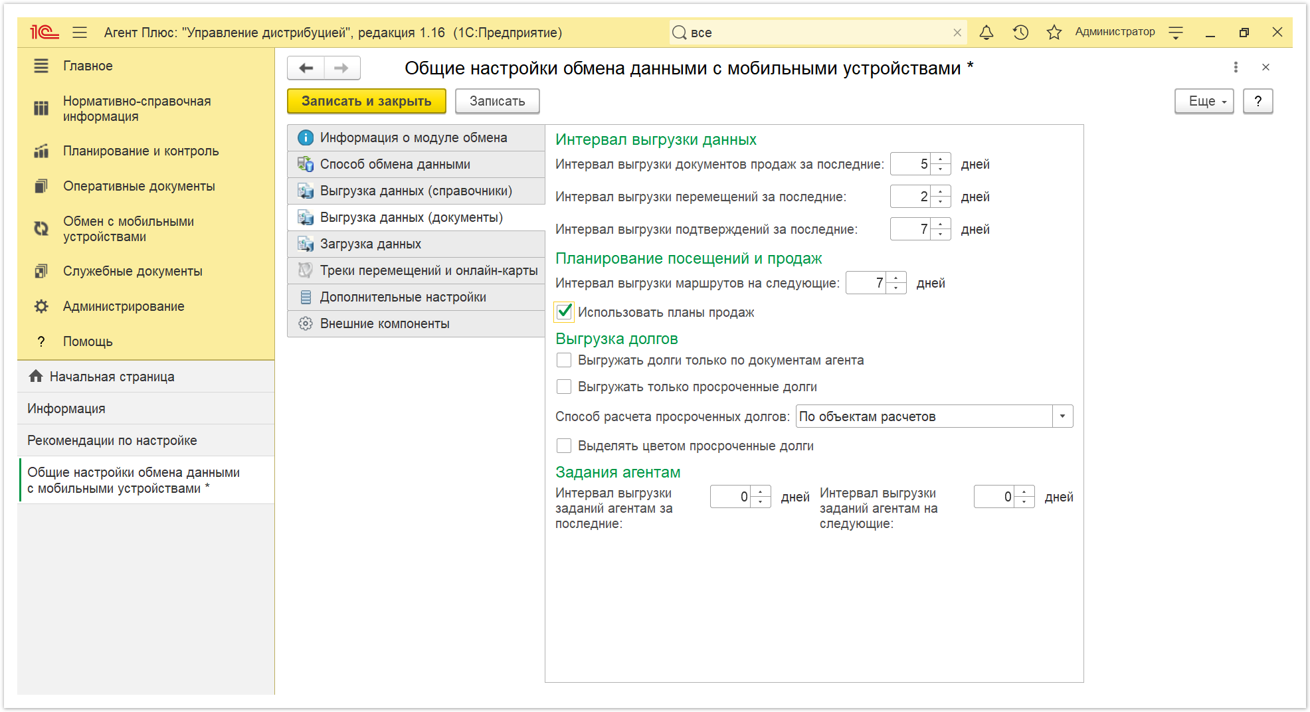Screen dimensions: 1310x712
Task: Click the search field containing все
Action: click(817, 33)
